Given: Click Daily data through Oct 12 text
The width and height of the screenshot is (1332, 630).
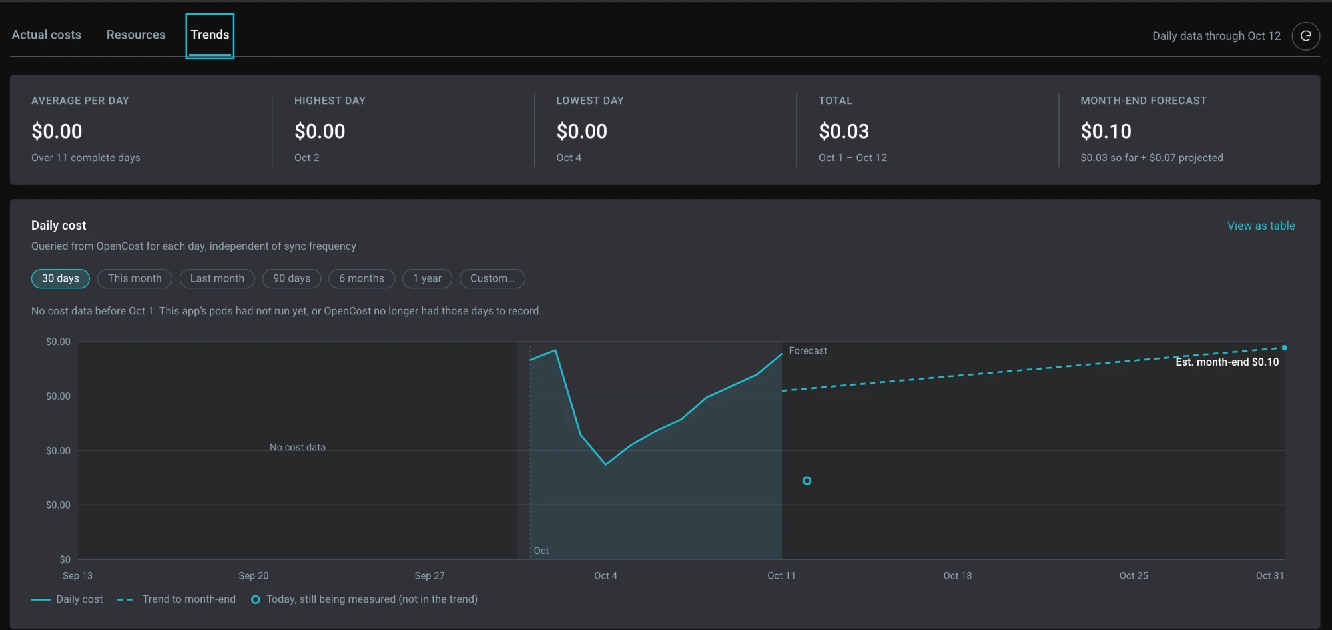Looking at the screenshot, I should point(1216,36).
